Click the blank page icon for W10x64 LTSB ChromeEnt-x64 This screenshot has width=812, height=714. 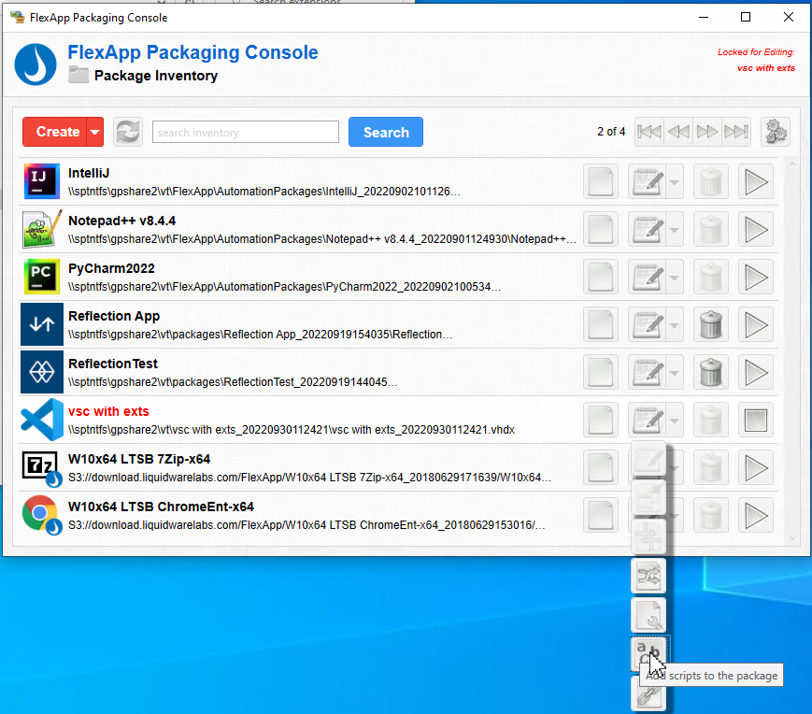(601, 515)
